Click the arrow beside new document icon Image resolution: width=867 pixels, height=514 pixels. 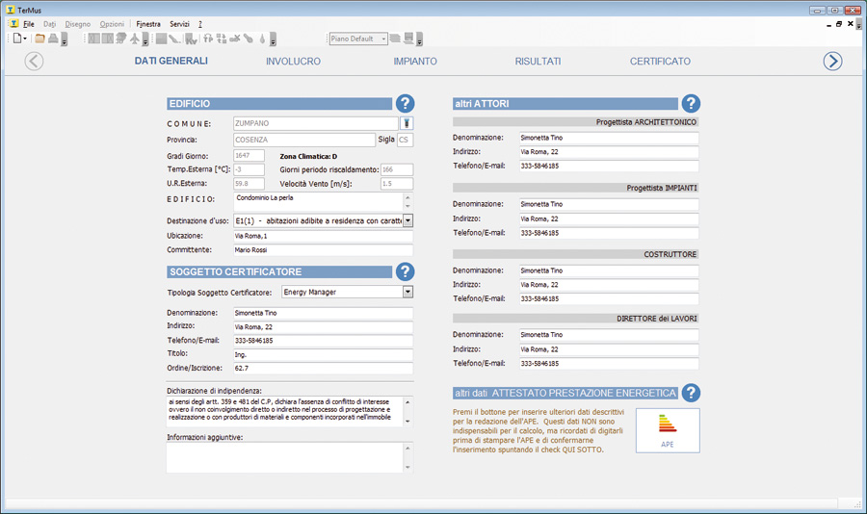25,39
